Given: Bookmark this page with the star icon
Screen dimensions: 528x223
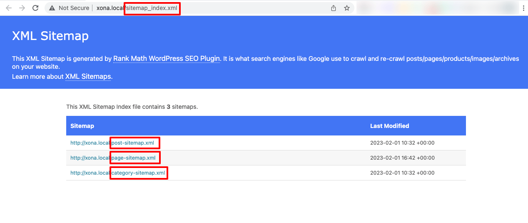Looking at the screenshot, I should (347, 8).
